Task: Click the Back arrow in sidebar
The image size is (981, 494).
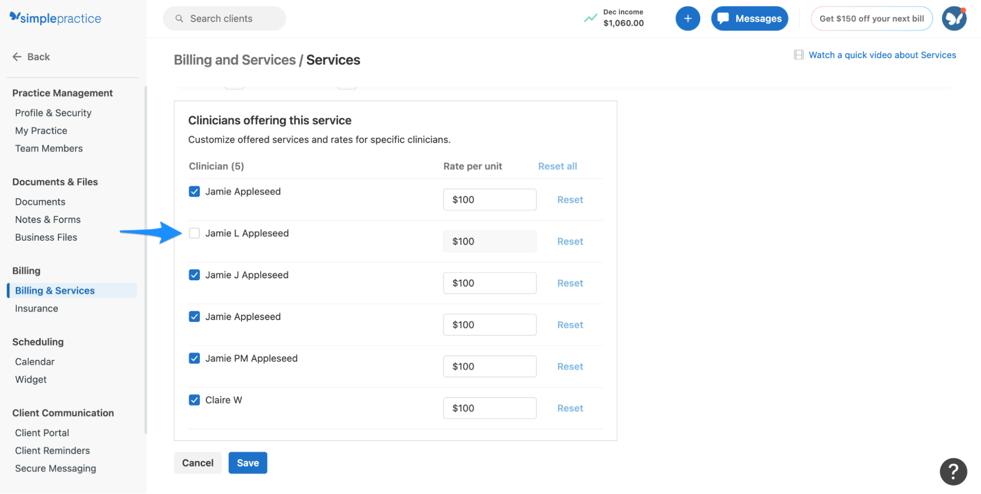Action: pos(17,57)
